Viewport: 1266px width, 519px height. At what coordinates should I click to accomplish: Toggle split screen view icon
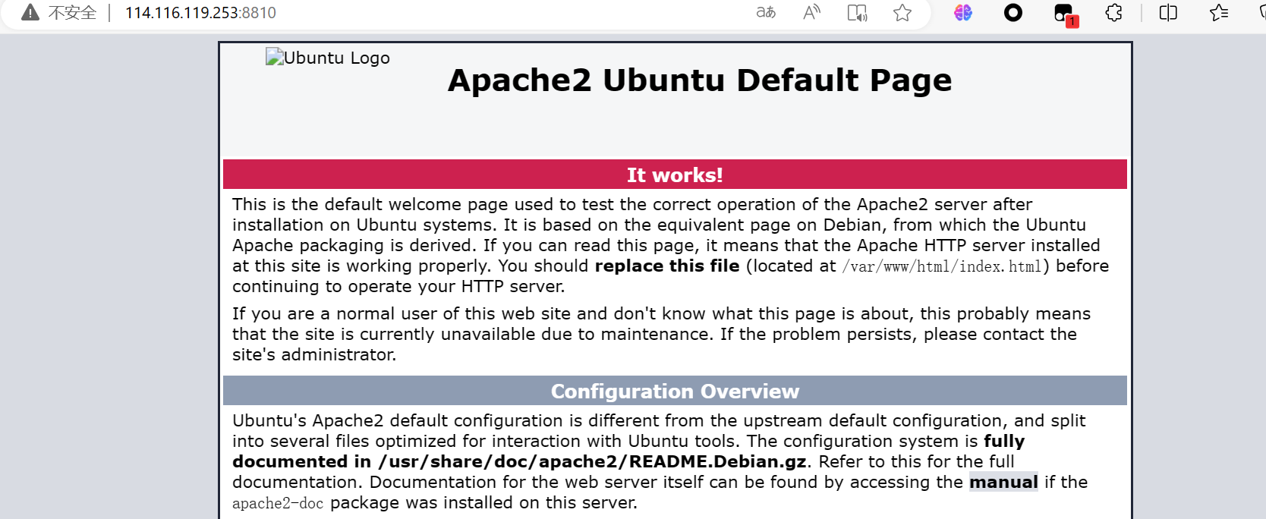pos(1168,13)
